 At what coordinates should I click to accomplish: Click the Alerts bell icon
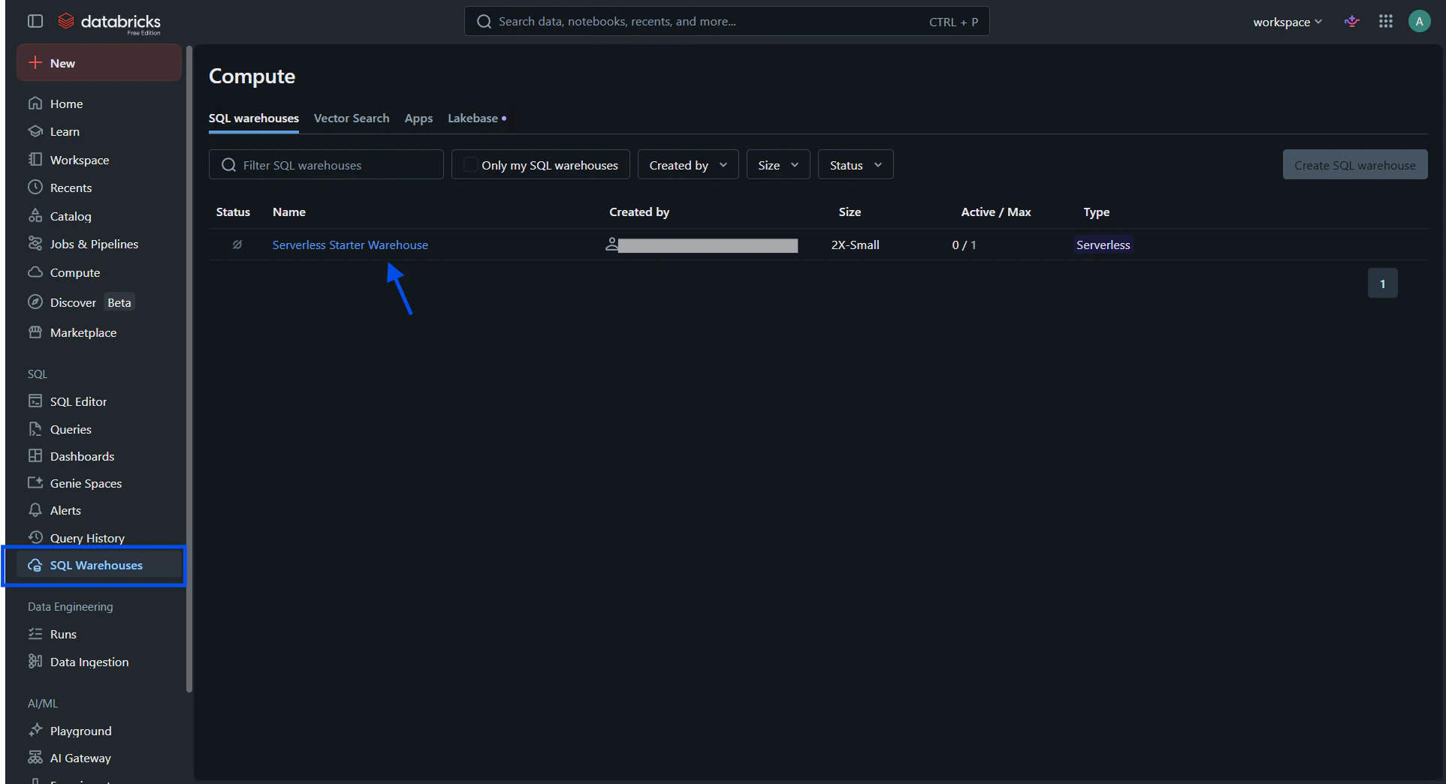[x=35, y=509]
